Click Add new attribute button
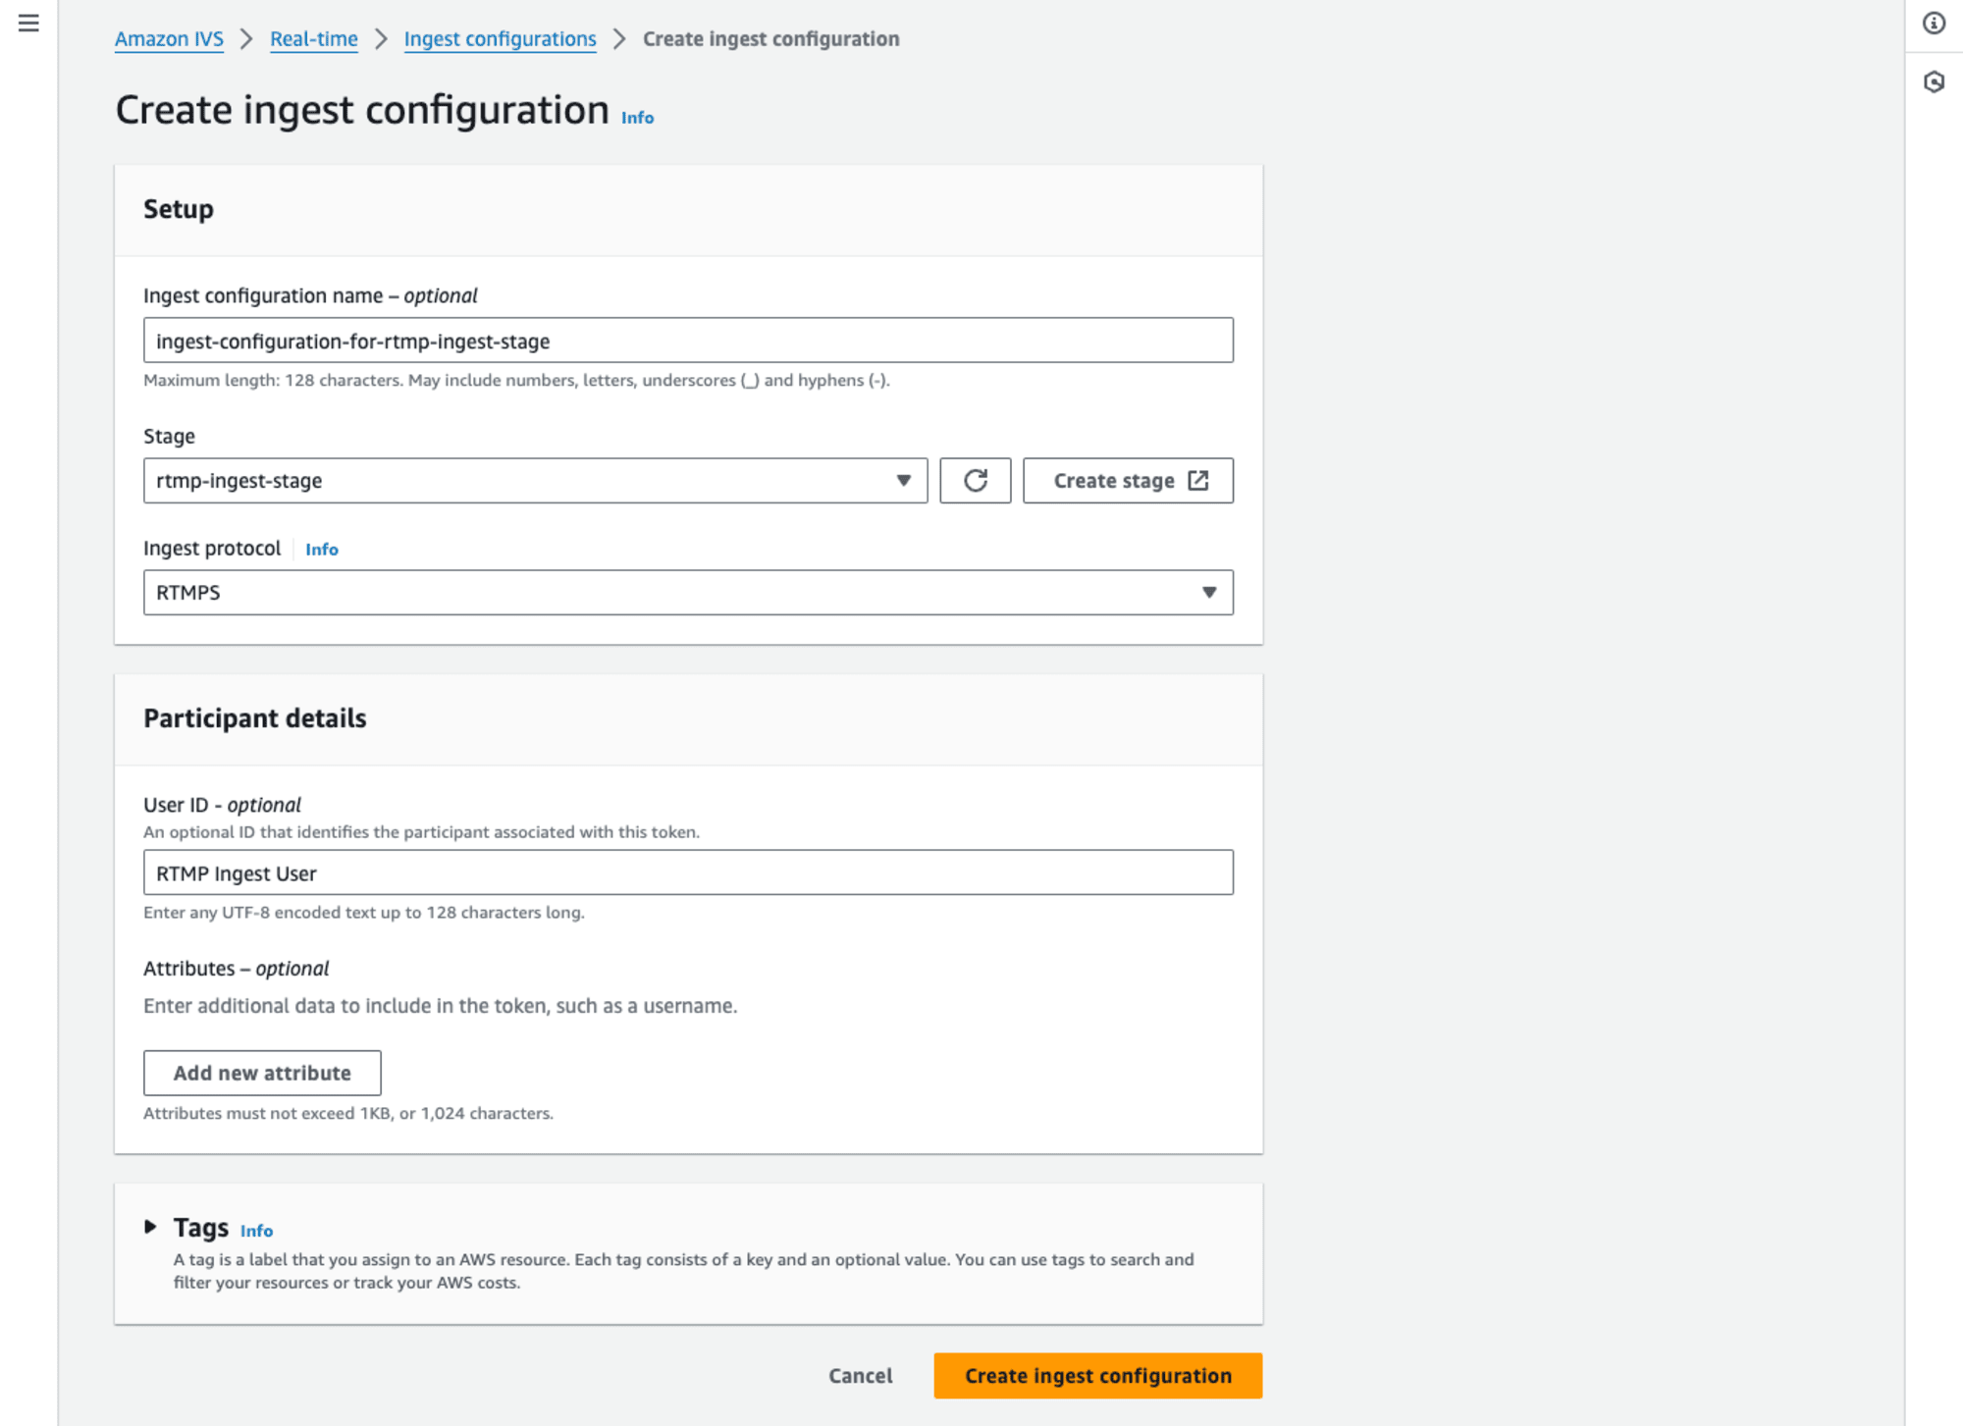The image size is (1963, 1426). (262, 1072)
